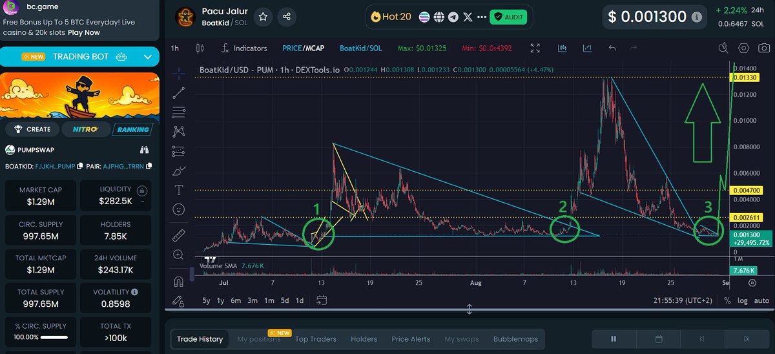Viewport: 775px width, 354px height.
Task: Select the ruler measure tool
Action: [179, 236]
